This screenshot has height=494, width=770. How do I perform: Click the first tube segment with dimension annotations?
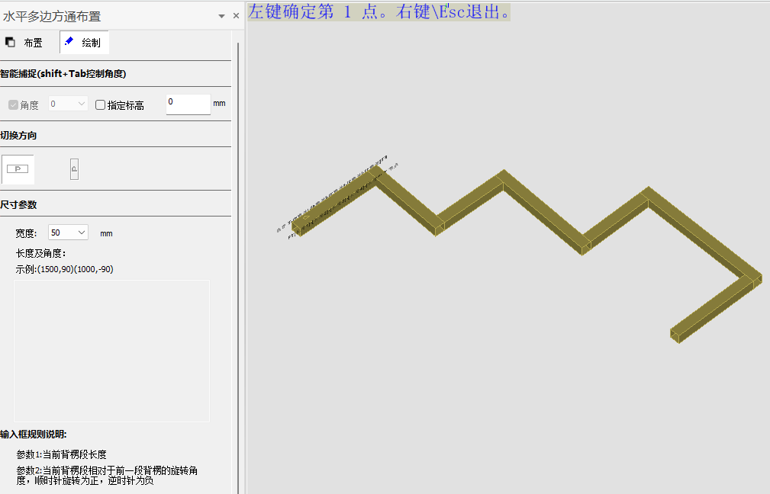tap(336, 202)
